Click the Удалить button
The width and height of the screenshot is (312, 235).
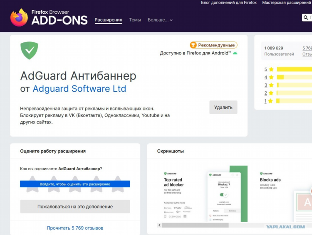click(223, 107)
